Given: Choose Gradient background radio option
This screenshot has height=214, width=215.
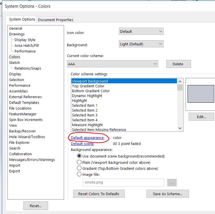Looking at the screenshot, I should click(79, 168).
